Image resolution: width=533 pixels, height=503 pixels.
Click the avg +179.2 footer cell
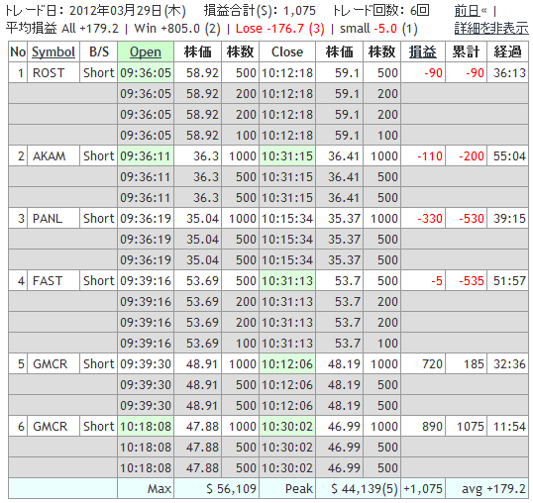coord(486,489)
